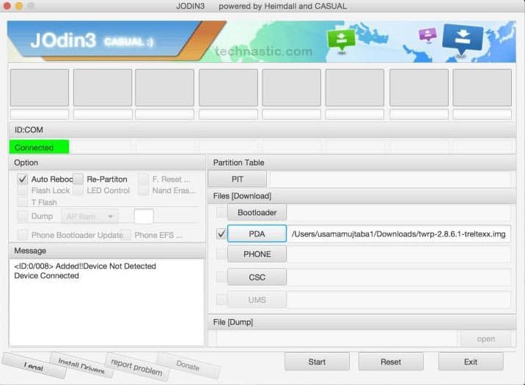Click the Donate button

188,366
